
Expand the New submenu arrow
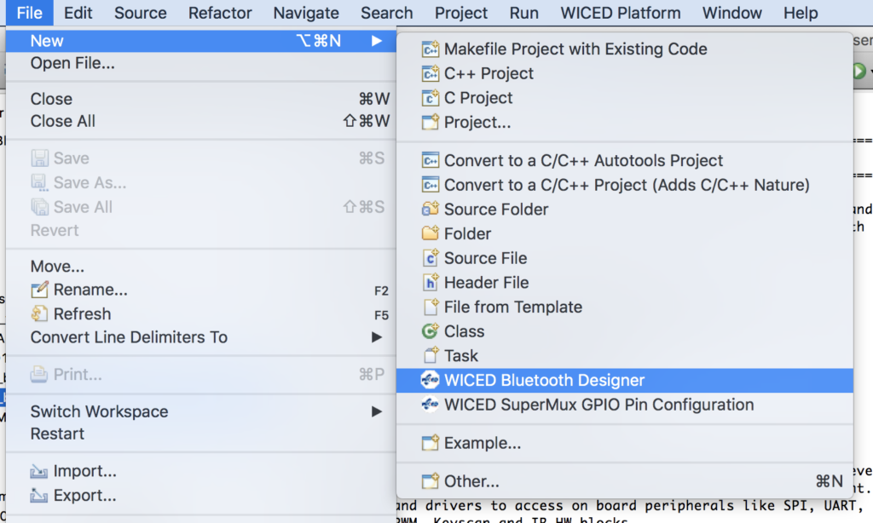[x=377, y=41]
